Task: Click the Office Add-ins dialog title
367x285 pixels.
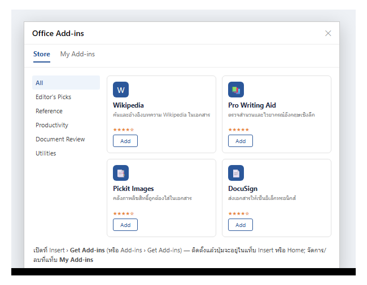Action: click(58, 33)
